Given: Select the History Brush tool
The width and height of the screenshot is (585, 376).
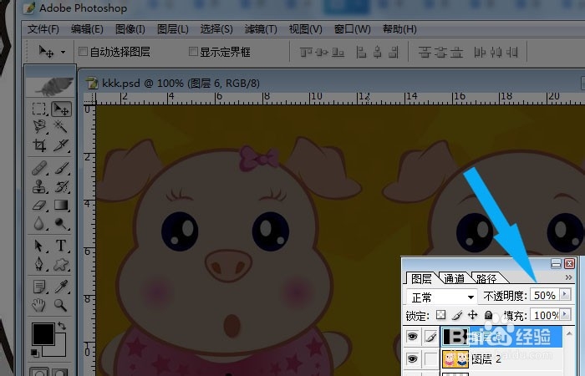Looking at the screenshot, I should click(x=61, y=186).
